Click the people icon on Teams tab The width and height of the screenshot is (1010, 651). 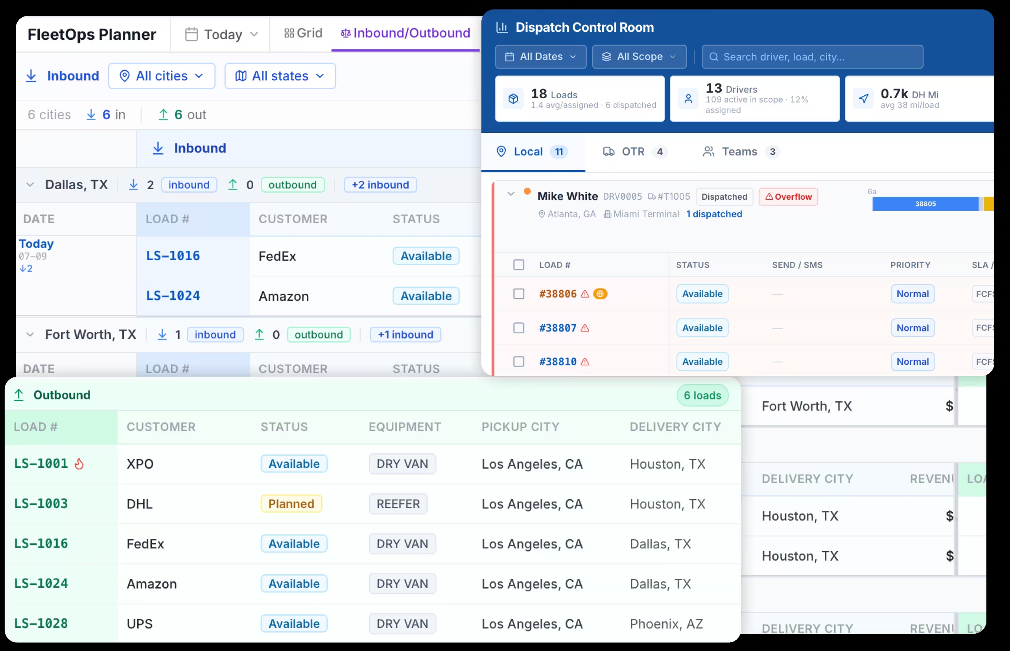(x=708, y=152)
